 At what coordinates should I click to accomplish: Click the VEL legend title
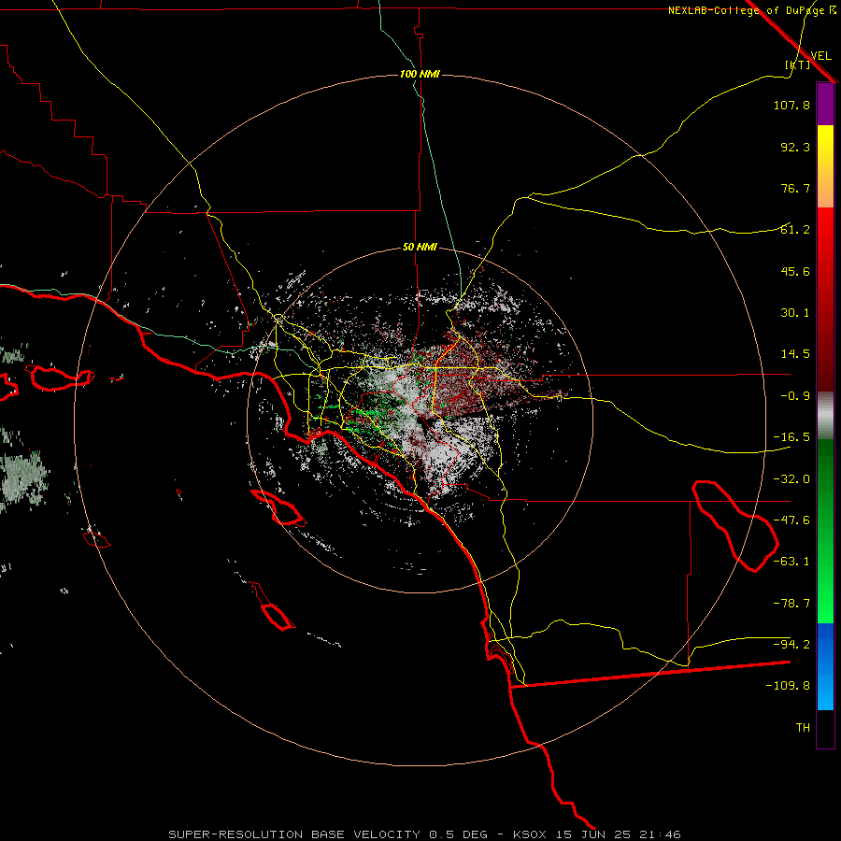pos(820,56)
